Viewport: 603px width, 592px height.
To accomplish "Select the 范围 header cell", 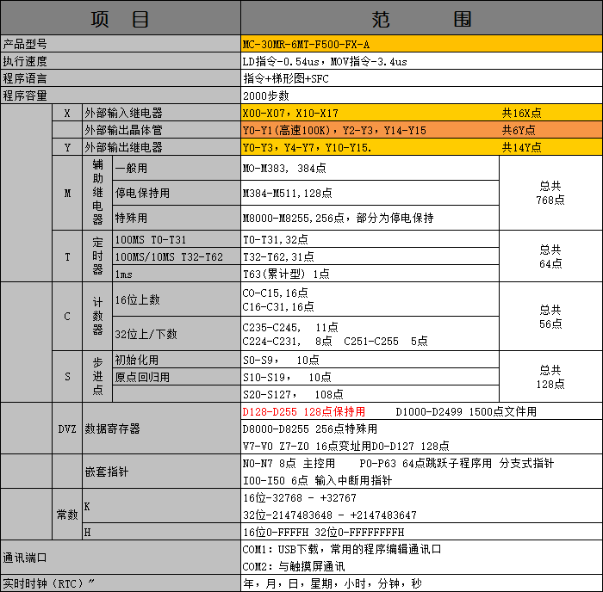I will pos(420,19).
